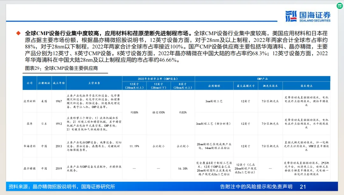This screenshot has height=195, width=344.
Task: Click the '11.19%' market share cell
Action: pyautogui.click(x=134, y=146)
